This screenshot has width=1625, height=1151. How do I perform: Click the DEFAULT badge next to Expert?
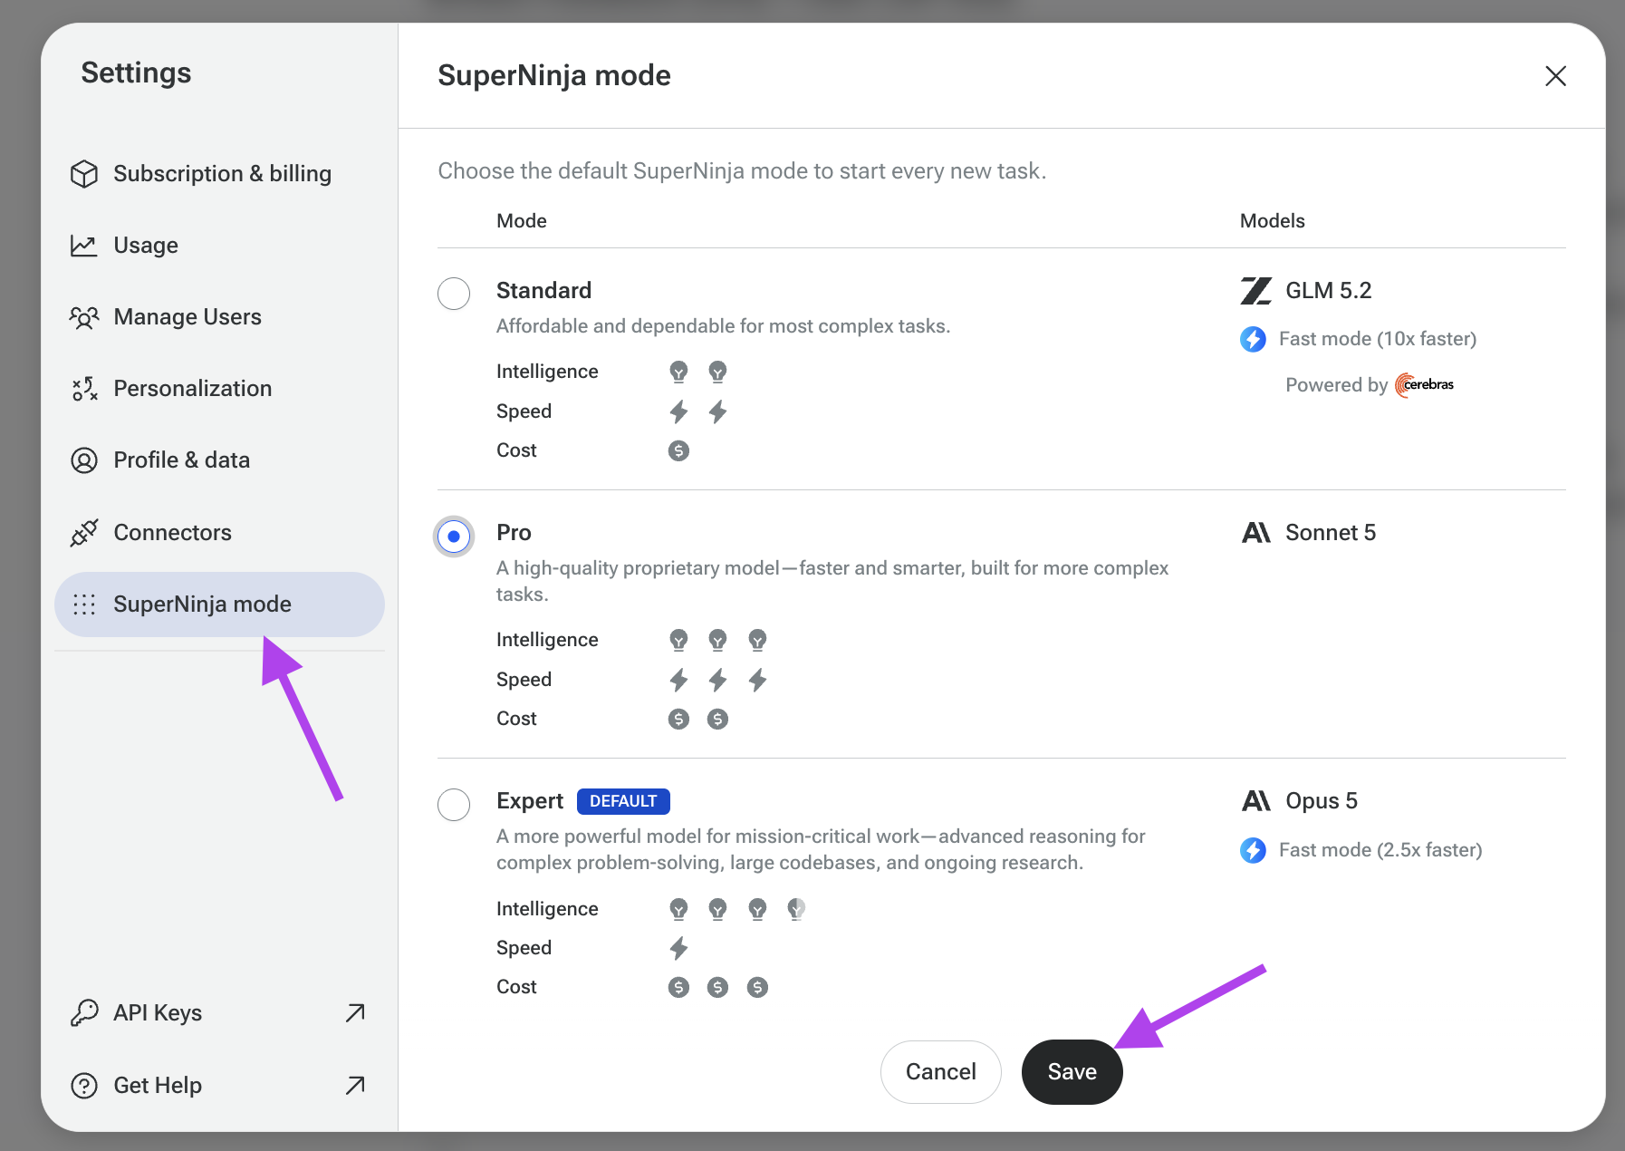click(x=623, y=801)
